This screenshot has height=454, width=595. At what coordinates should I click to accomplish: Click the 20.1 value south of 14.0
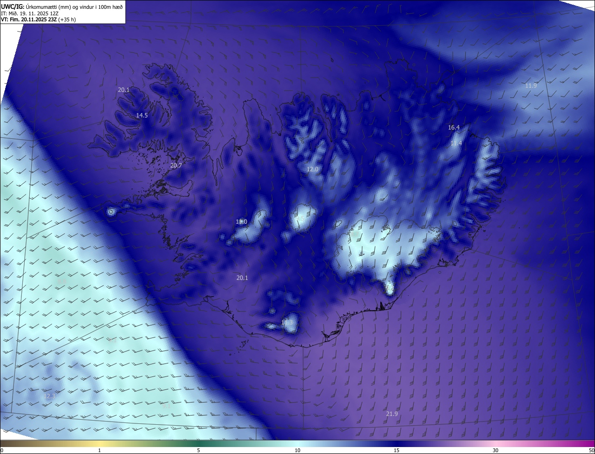pyautogui.click(x=242, y=278)
